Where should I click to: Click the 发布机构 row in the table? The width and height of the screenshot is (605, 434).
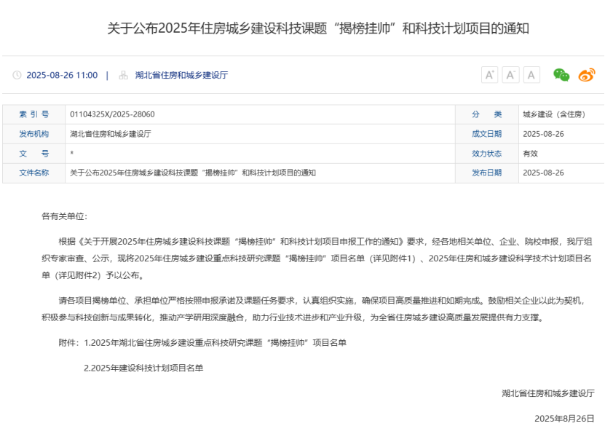[x=33, y=134]
